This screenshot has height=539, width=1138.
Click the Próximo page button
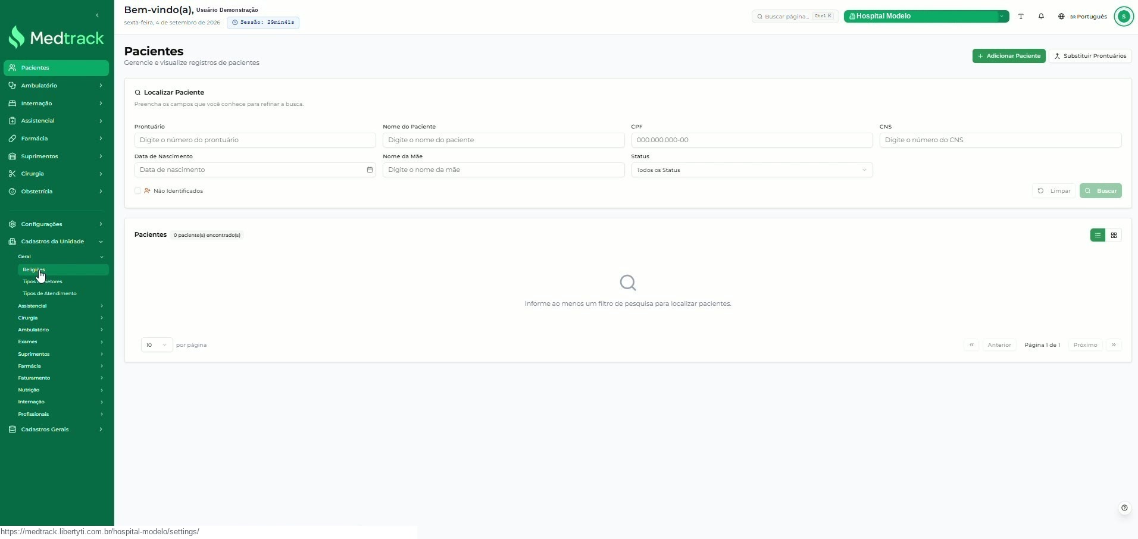[1085, 345]
